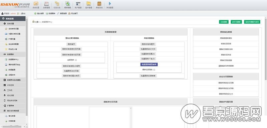Click the main page vertical scrollbar
The width and height of the screenshot is (267, 128).
point(266,49)
